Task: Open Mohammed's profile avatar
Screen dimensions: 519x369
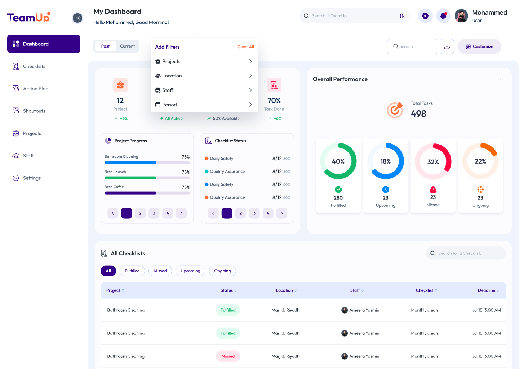Action: [x=461, y=16]
